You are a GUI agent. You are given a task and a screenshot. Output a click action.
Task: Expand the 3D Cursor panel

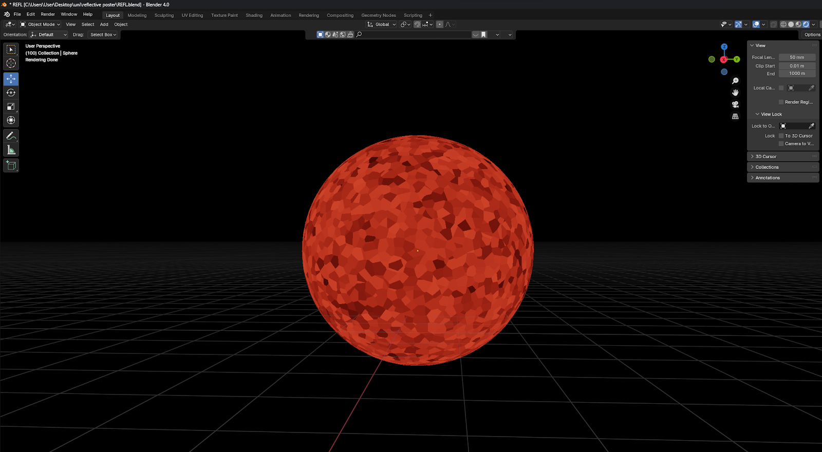click(x=782, y=157)
